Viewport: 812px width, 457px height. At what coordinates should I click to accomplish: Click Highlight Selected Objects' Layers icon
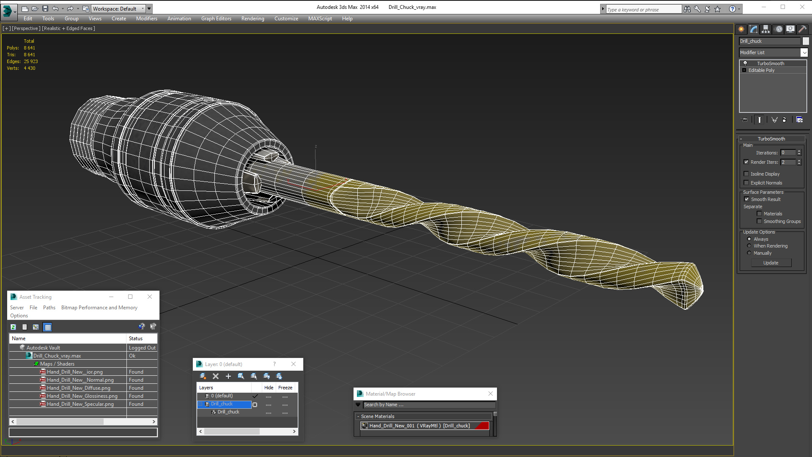[x=254, y=376]
